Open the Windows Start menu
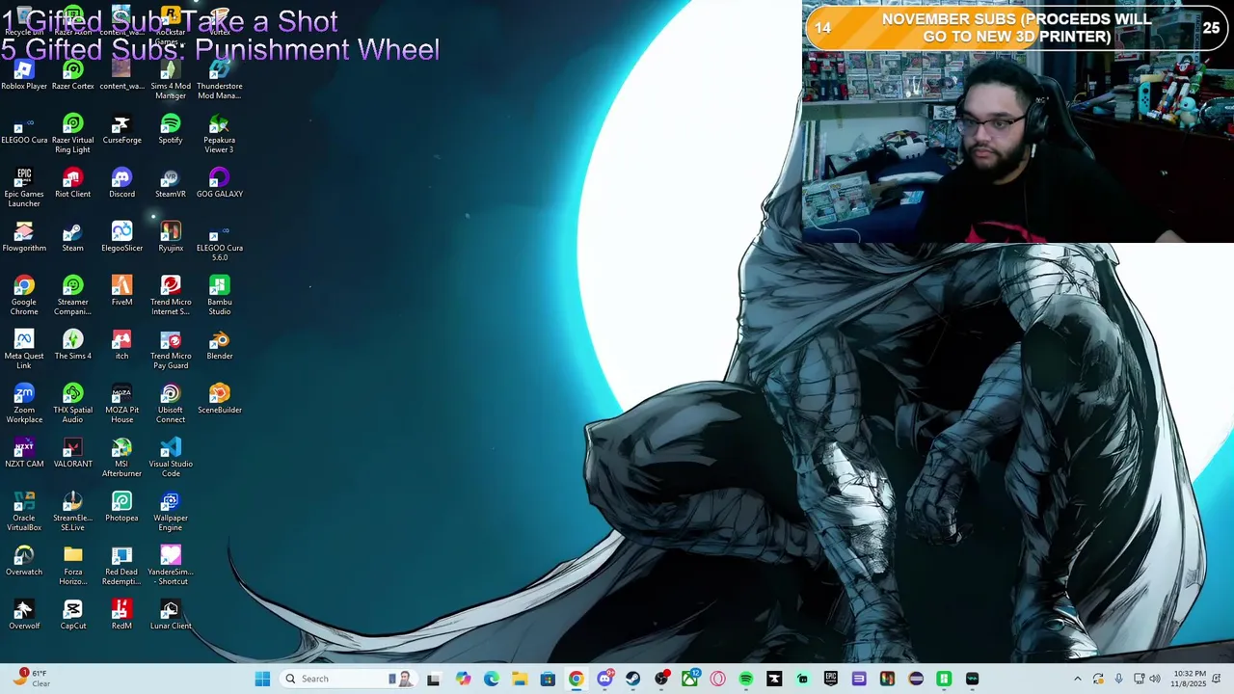Image resolution: width=1234 pixels, height=694 pixels. [x=262, y=679]
